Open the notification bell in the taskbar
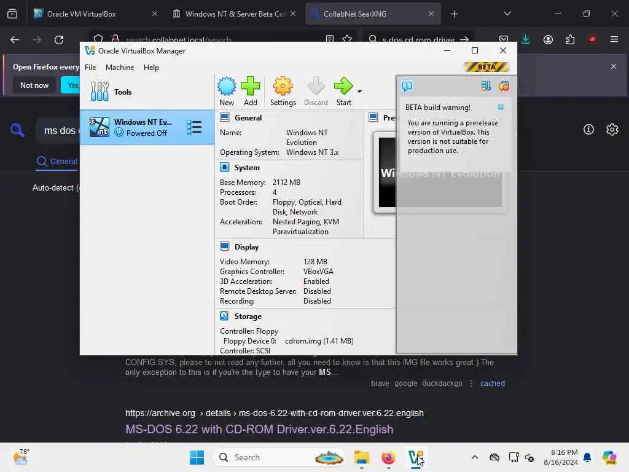 click(587, 457)
